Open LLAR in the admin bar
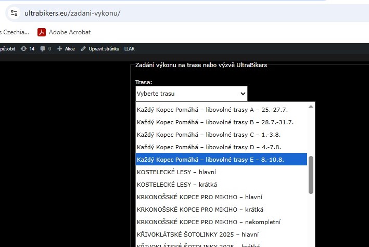The width and height of the screenshot is (369, 247). 129,49
